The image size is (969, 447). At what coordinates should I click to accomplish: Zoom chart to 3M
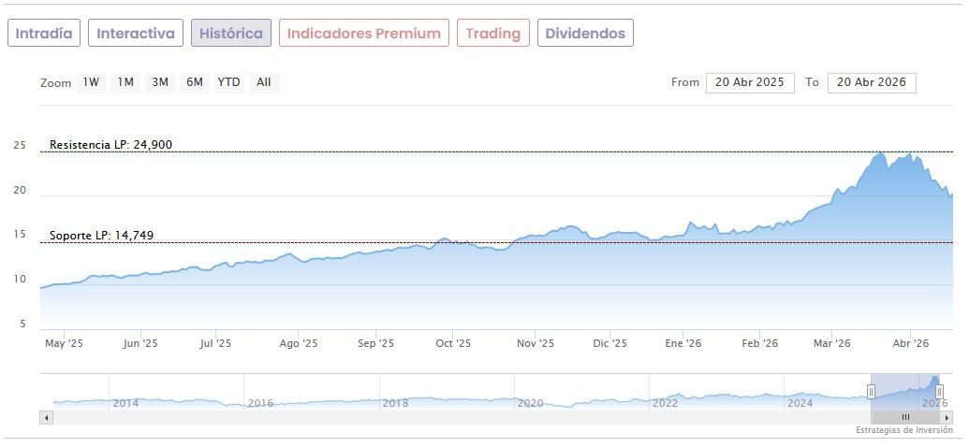coord(160,82)
